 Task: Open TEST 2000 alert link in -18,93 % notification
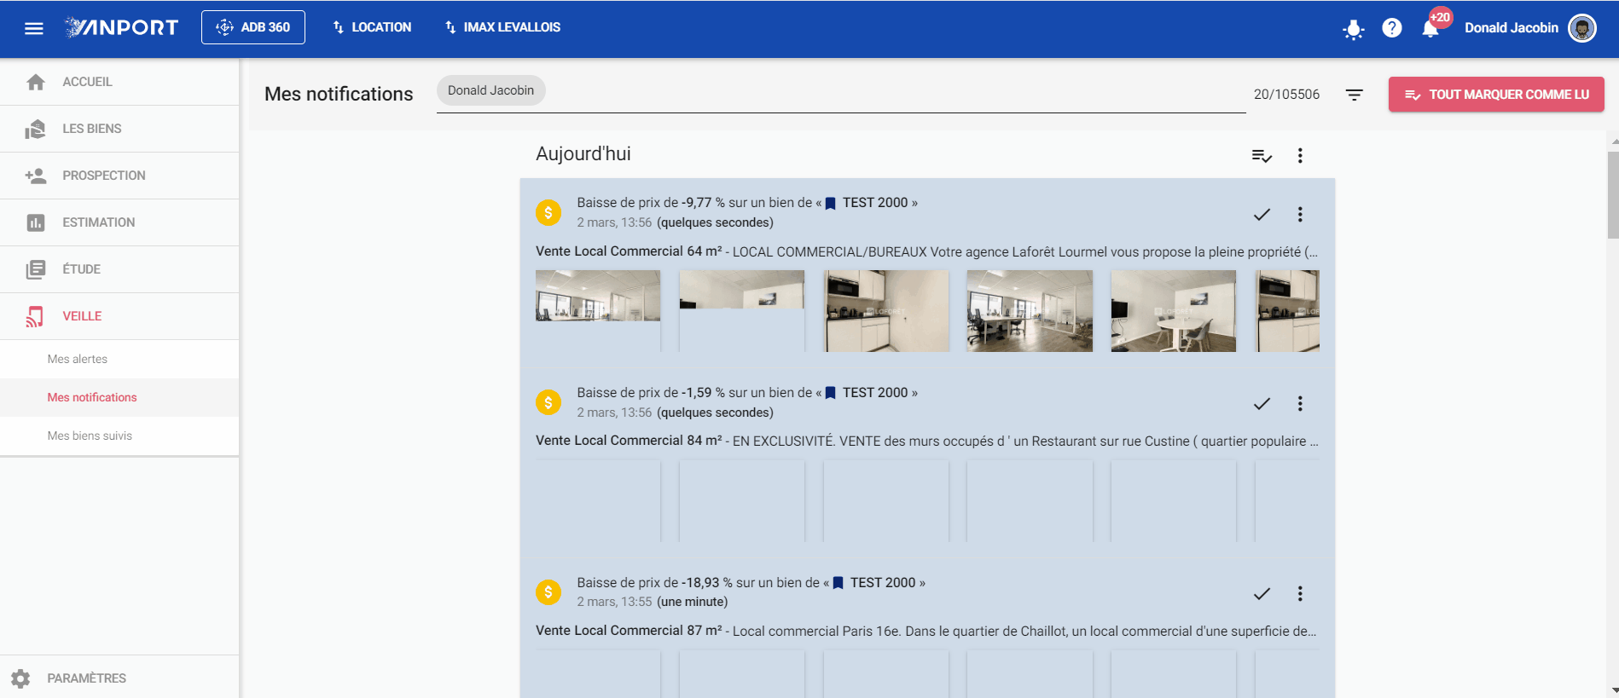click(874, 583)
